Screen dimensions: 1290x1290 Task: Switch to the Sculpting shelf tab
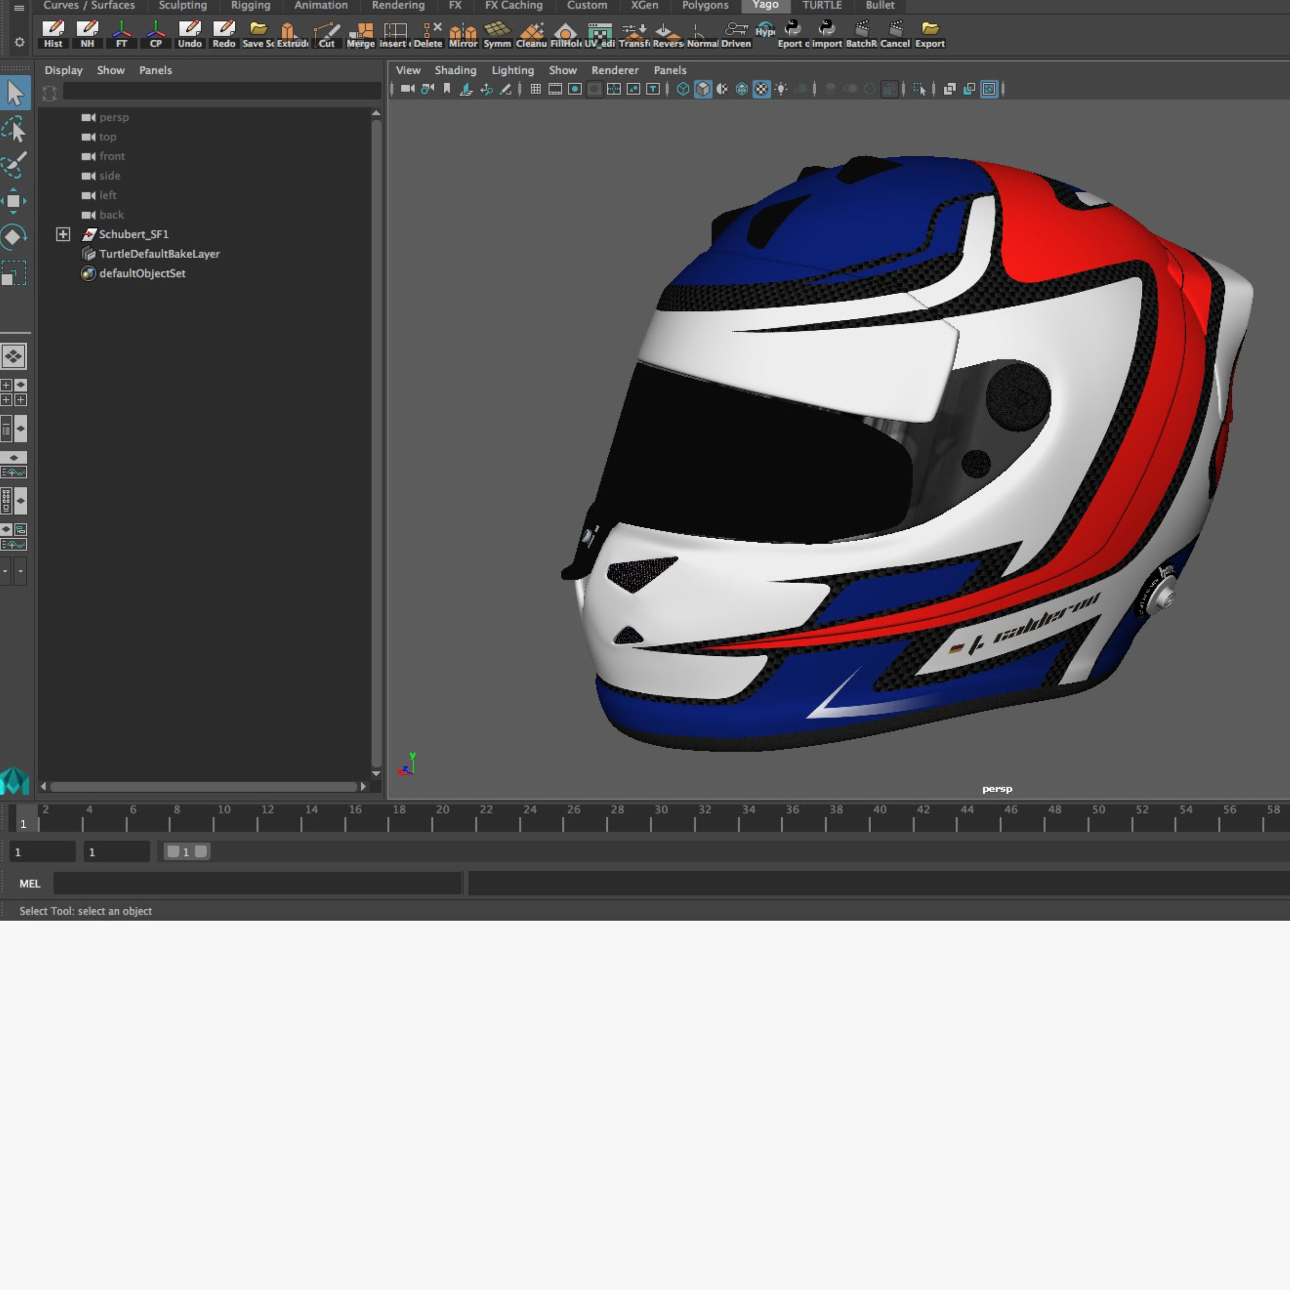[183, 5]
